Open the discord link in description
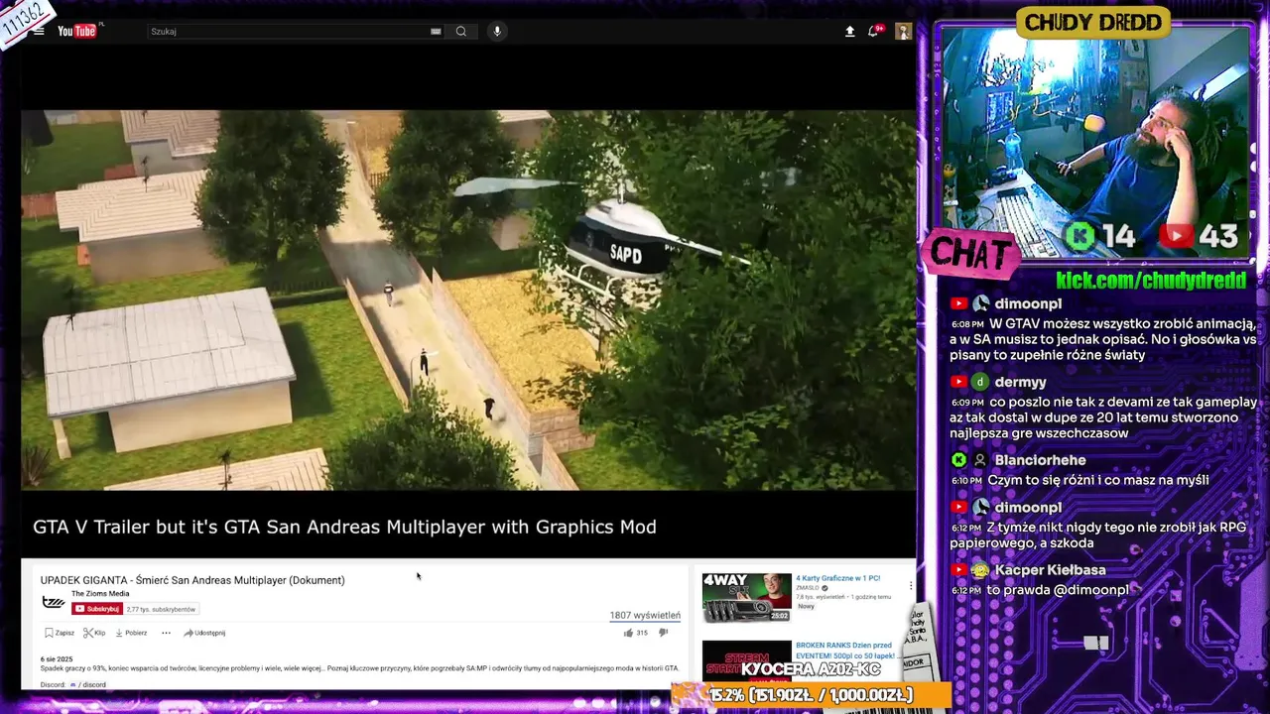This screenshot has width=1270, height=714. click(88, 684)
